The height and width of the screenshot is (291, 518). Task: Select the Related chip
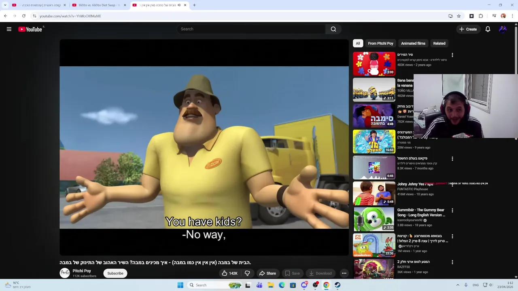(439, 43)
